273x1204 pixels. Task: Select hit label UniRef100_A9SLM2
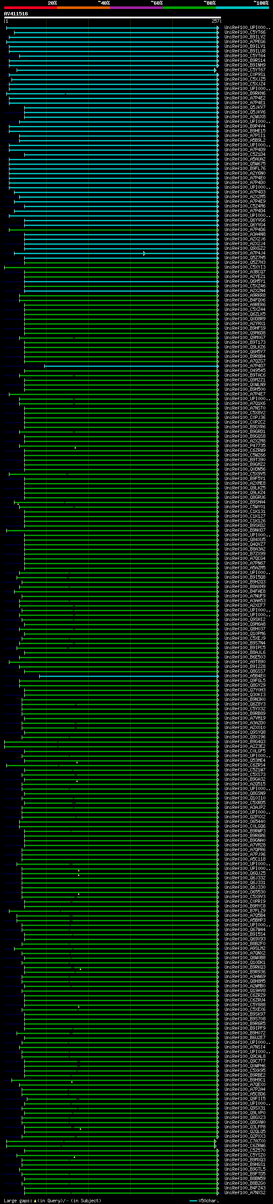click(x=245, y=948)
